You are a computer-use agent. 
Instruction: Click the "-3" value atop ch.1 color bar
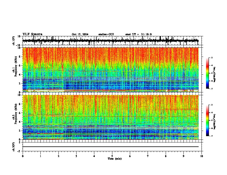[212, 57]
